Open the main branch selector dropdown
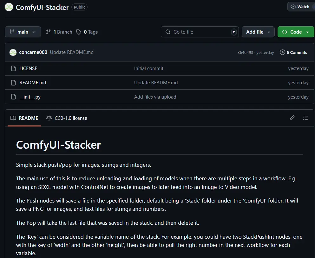This screenshot has height=258, width=315. (x=23, y=32)
